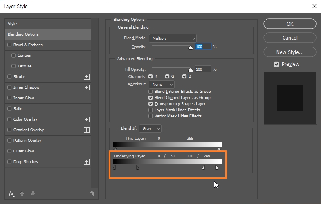Click the Cancel button
The width and height of the screenshot is (321, 204).
point(290,38)
